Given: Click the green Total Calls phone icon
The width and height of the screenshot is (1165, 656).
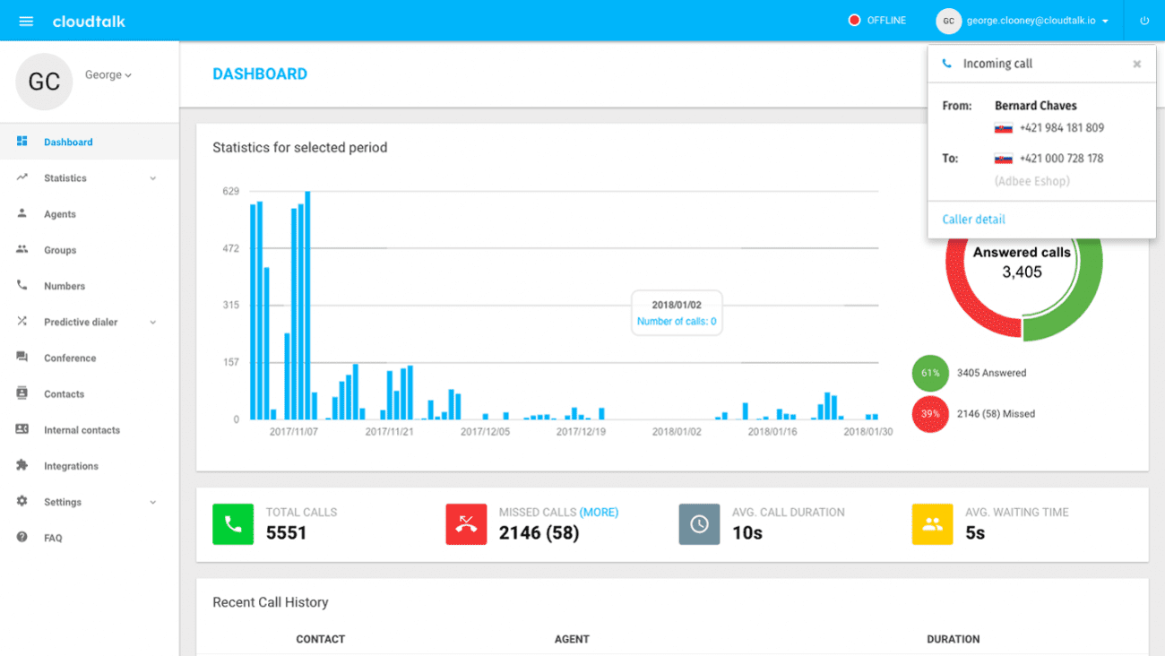Looking at the screenshot, I should tap(233, 524).
